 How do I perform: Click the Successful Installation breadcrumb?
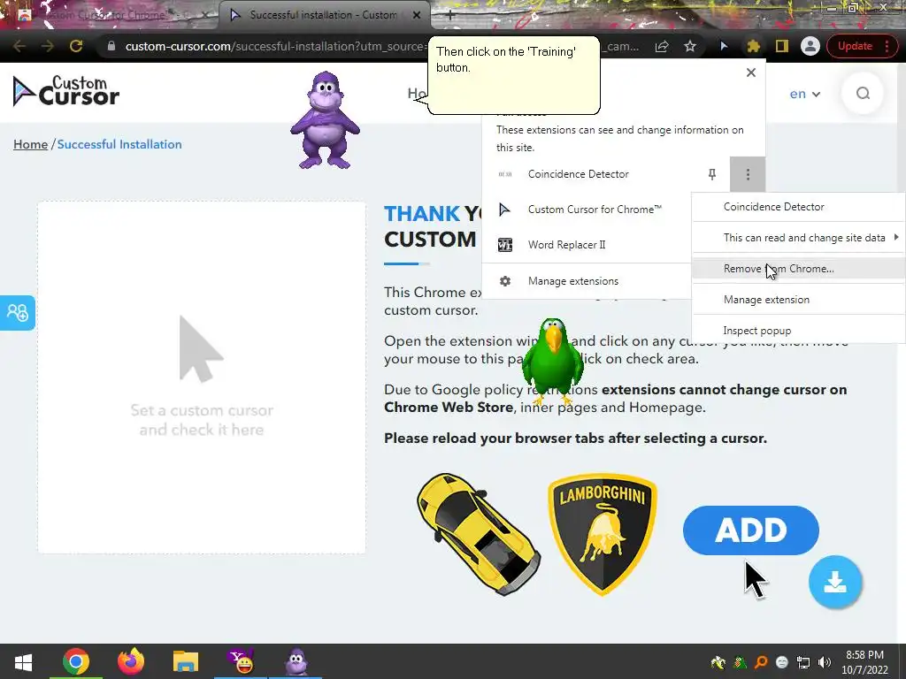tap(119, 144)
